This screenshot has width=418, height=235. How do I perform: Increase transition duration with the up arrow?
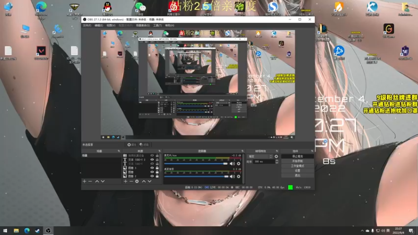tap(277, 160)
